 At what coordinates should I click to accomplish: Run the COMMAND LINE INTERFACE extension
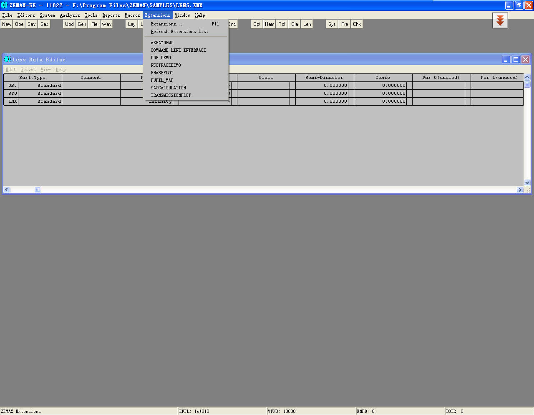(x=185, y=50)
